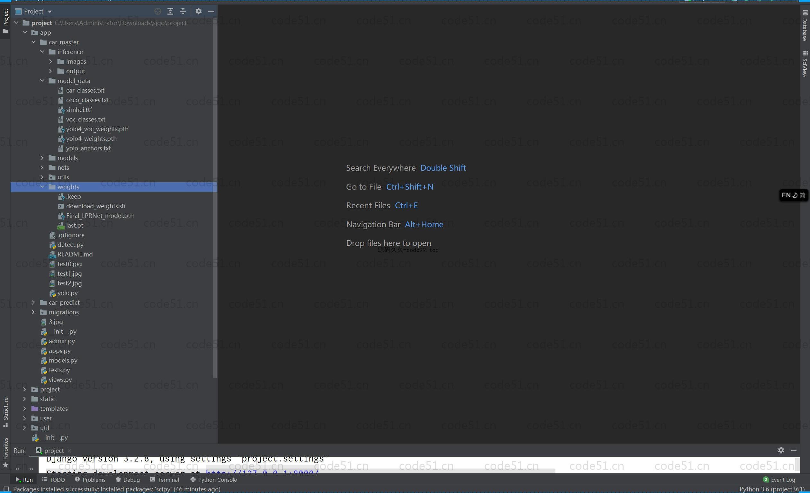Open the Database side panel
810x493 pixels.
805,25
